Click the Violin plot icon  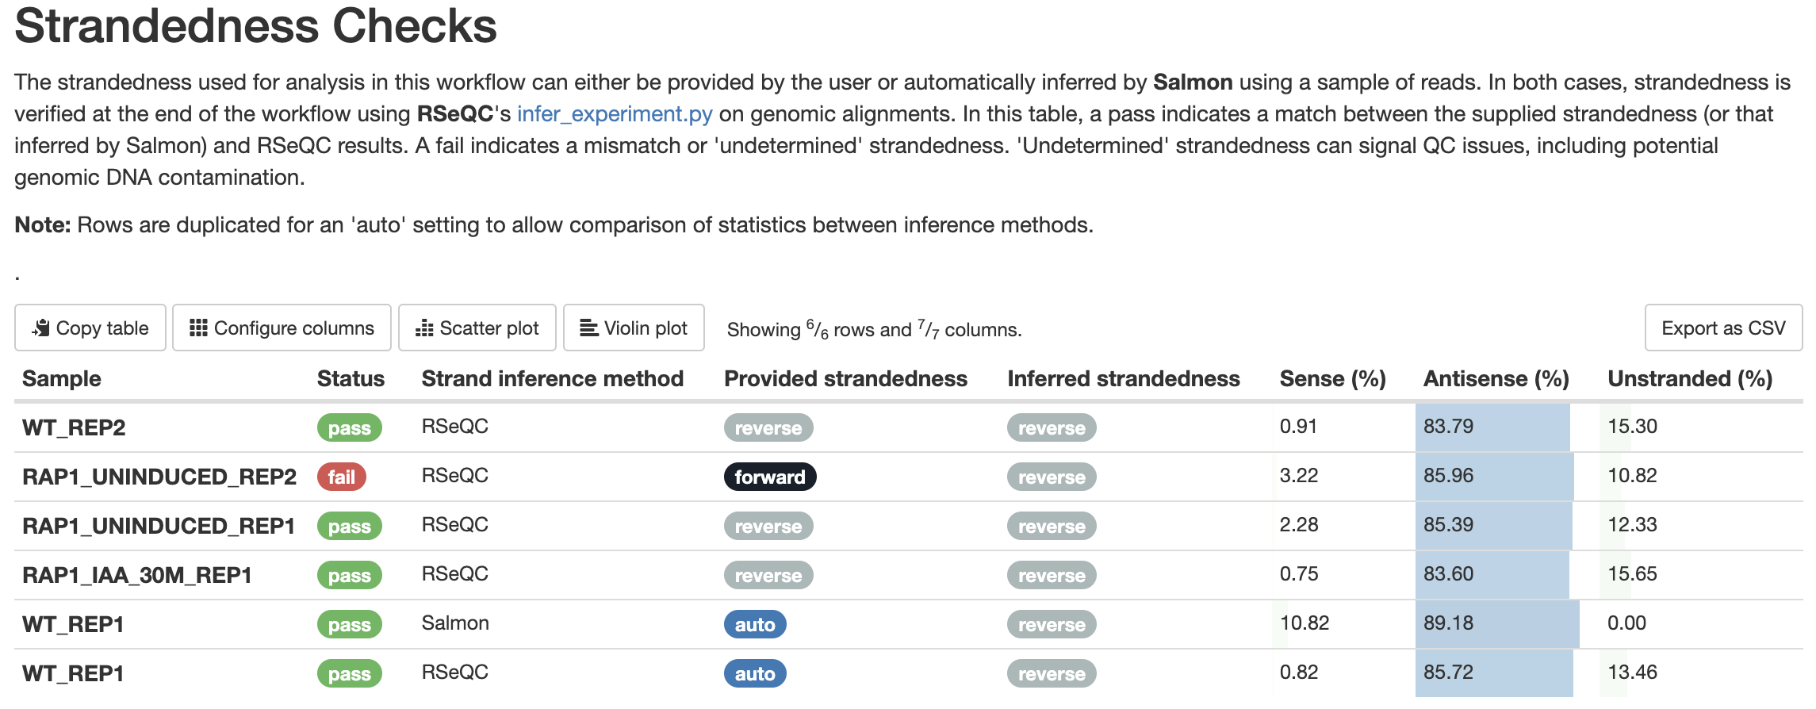click(588, 327)
